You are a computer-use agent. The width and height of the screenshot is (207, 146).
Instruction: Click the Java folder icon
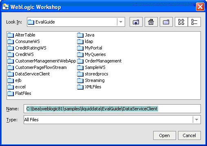coord(80,35)
